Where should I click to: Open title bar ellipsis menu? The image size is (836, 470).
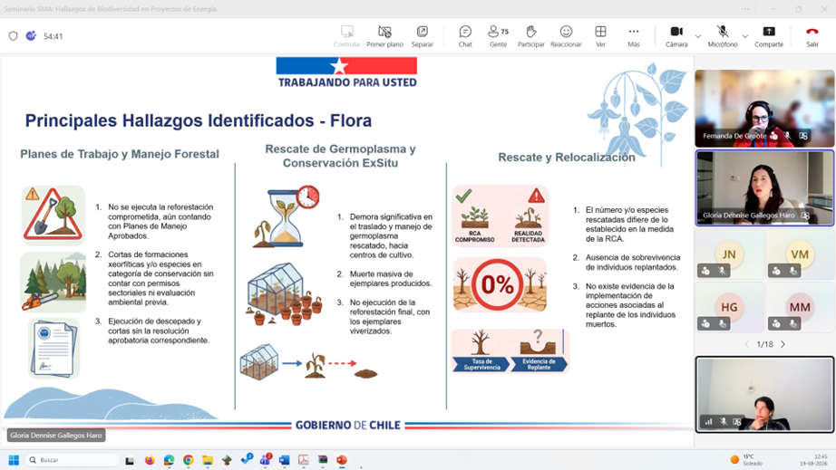point(745,8)
